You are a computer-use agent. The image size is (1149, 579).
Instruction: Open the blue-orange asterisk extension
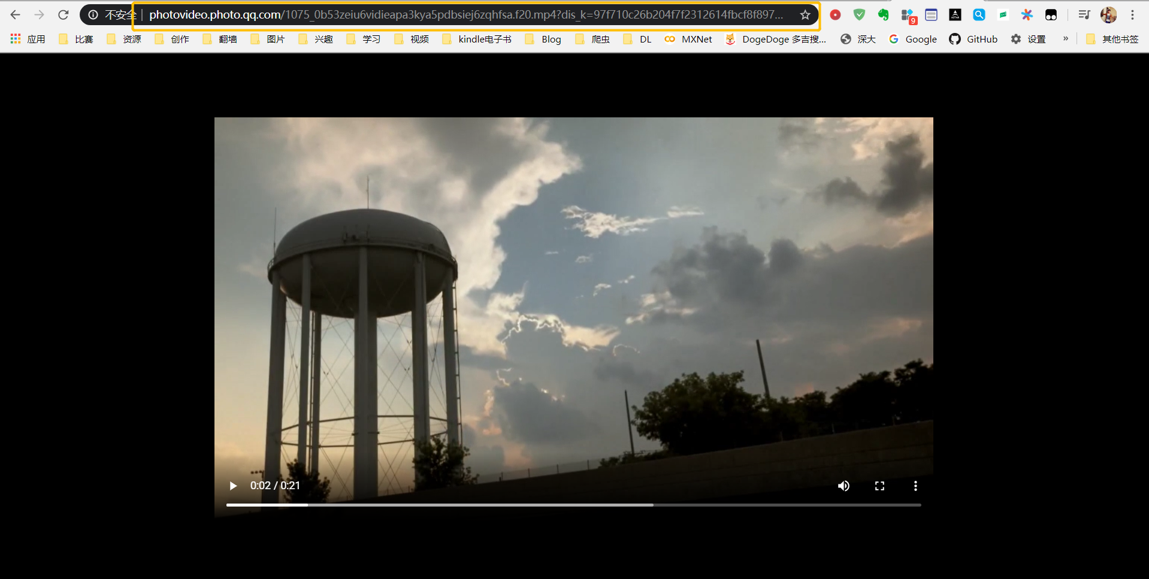click(1027, 15)
